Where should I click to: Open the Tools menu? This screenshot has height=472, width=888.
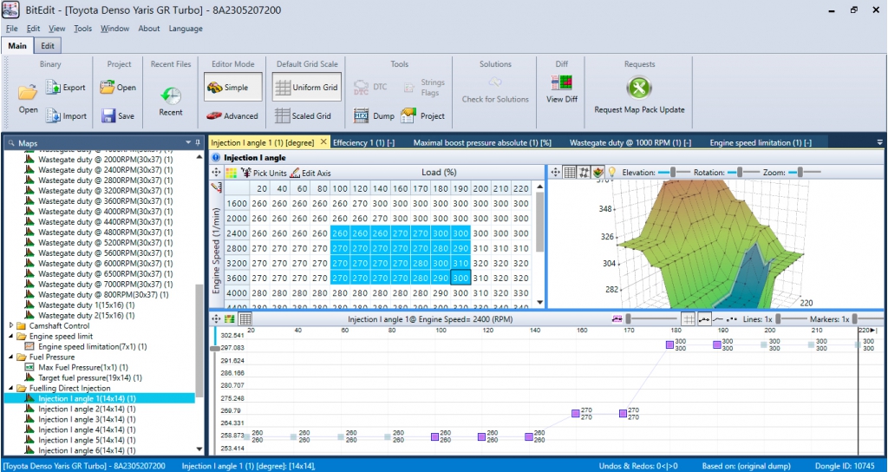[x=82, y=29]
